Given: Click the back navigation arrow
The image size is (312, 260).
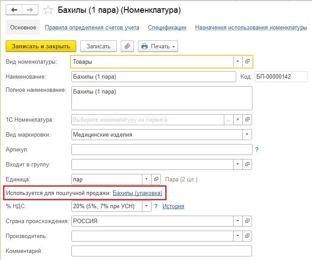Looking at the screenshot, I should (15, 10).
